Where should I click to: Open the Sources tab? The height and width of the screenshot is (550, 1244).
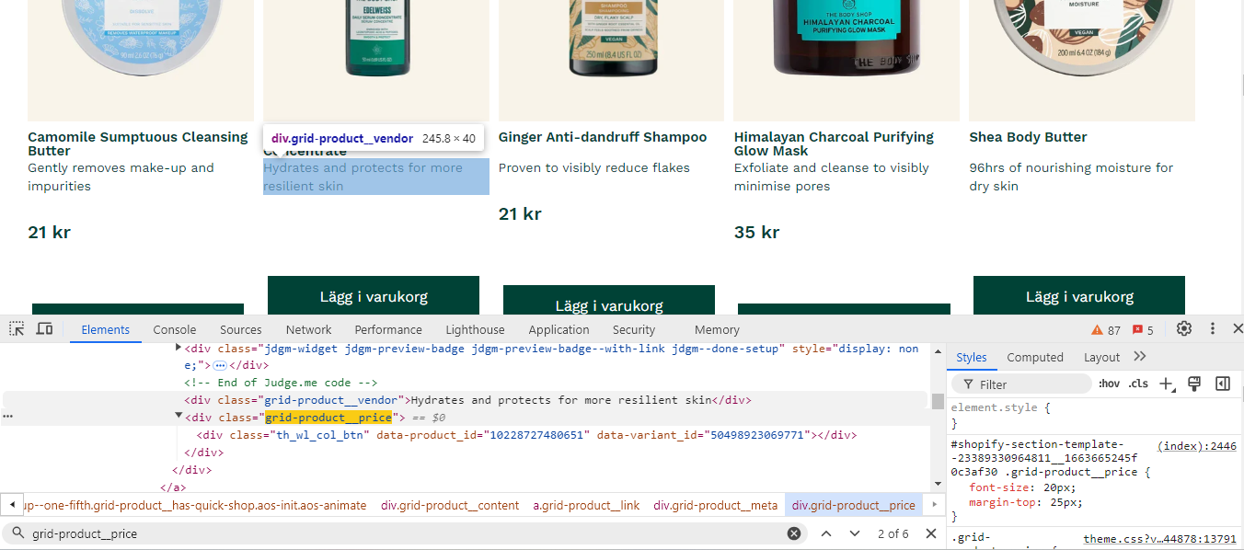pyautogui.click(x=241, y=330)
